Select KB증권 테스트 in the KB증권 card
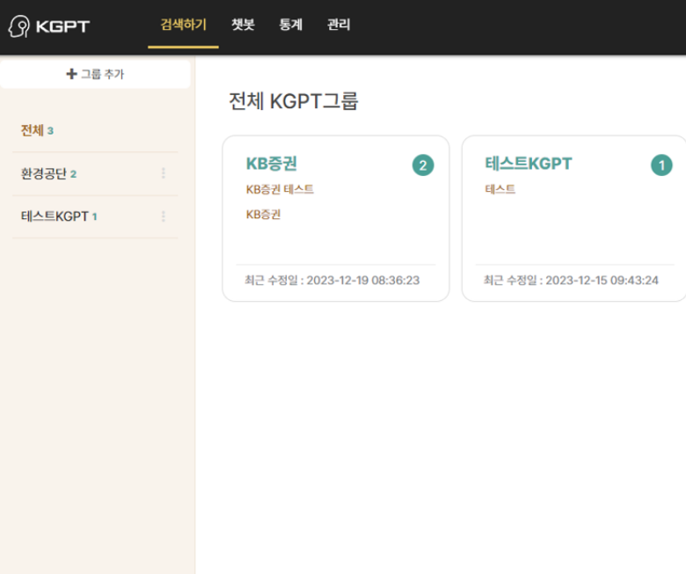This screenshot has width=686, height=574. click(280, 189)
